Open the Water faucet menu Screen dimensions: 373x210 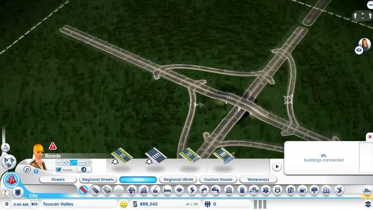(x=204, y=190)
